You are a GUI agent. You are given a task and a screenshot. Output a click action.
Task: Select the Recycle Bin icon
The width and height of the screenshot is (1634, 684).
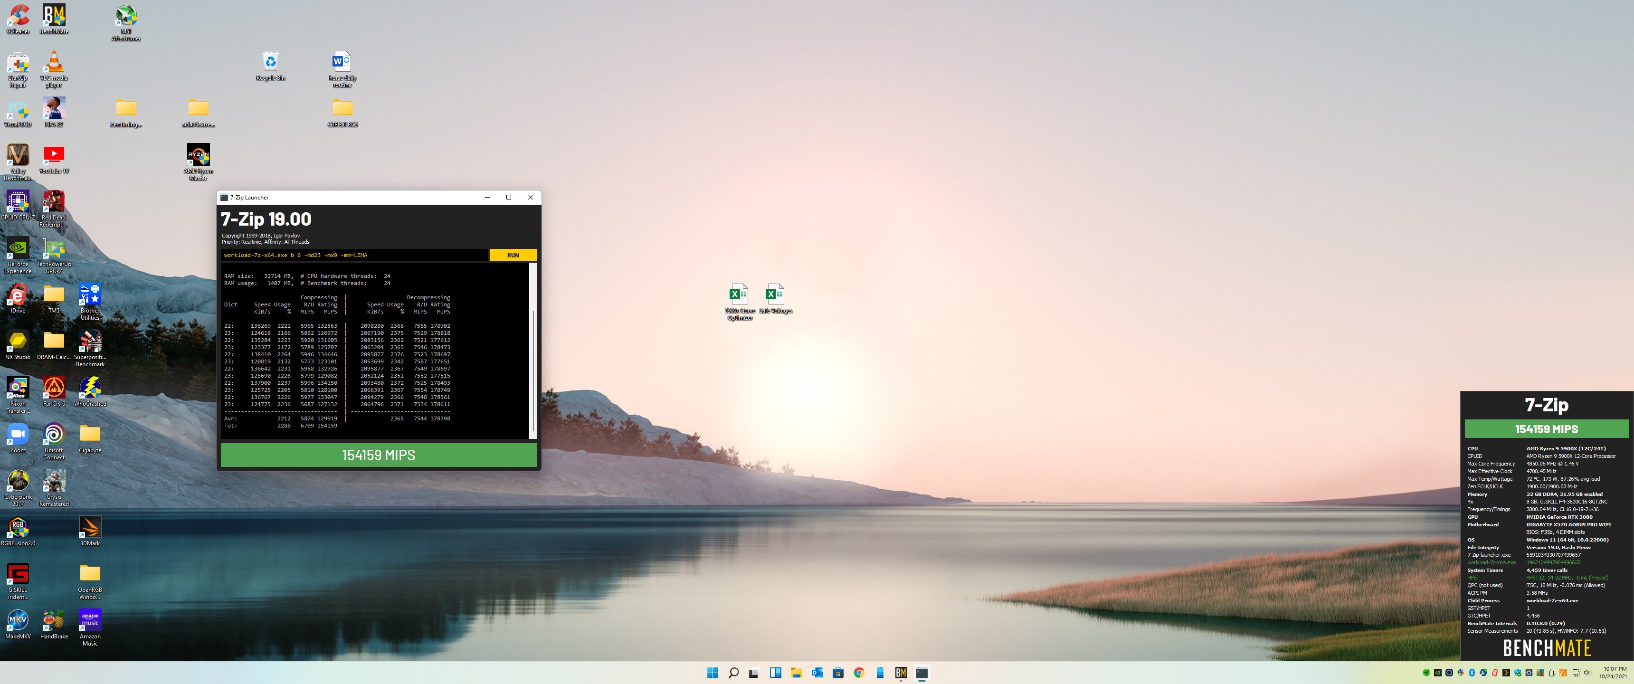point(270,66)
